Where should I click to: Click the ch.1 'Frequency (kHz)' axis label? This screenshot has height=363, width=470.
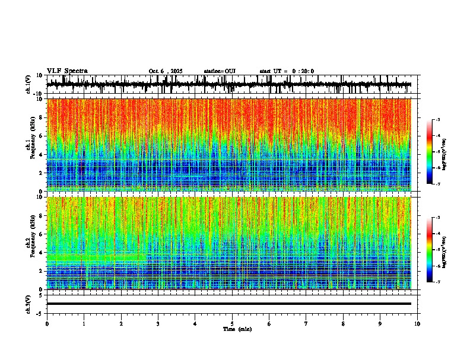(33, 138)
